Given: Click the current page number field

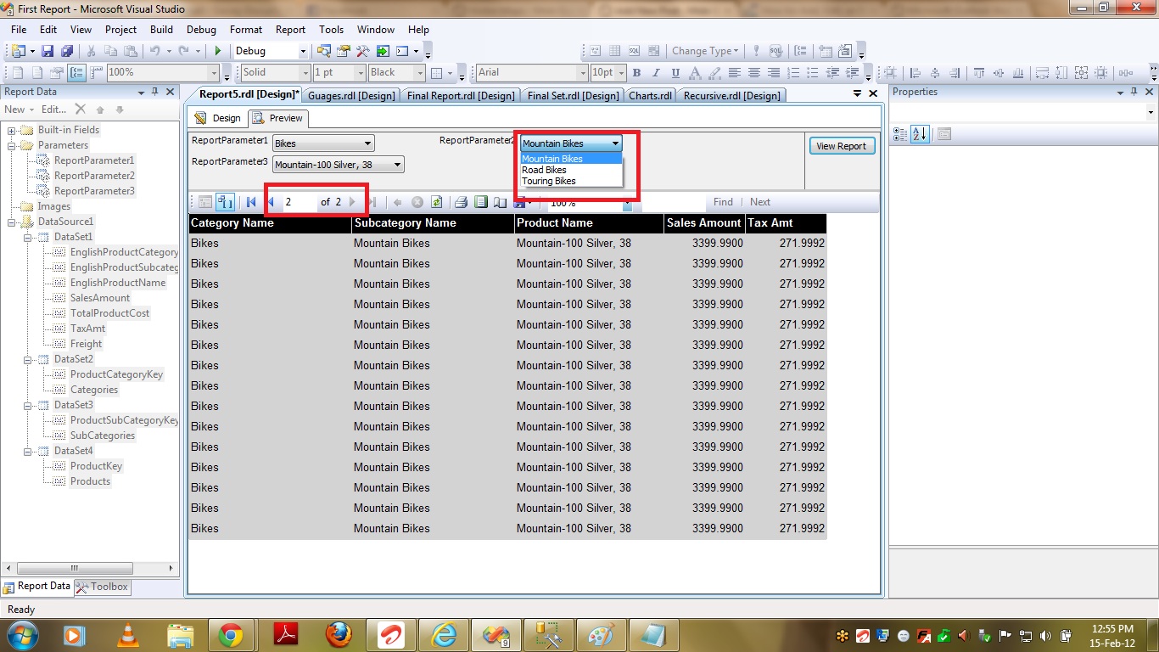Looking at the screenshot, I should pos(299,202).
